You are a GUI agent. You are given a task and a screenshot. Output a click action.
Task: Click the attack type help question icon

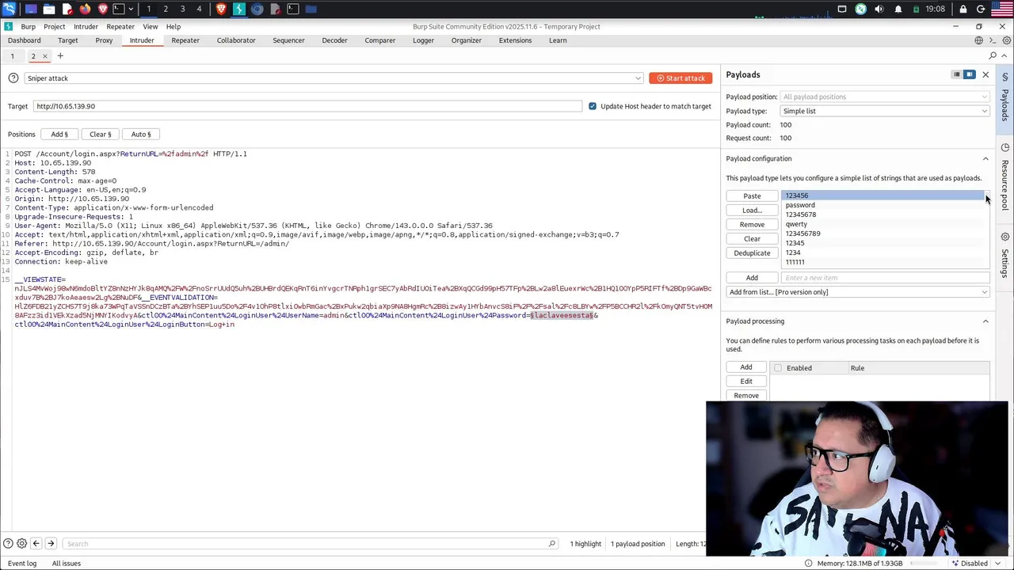coord(13,78)
